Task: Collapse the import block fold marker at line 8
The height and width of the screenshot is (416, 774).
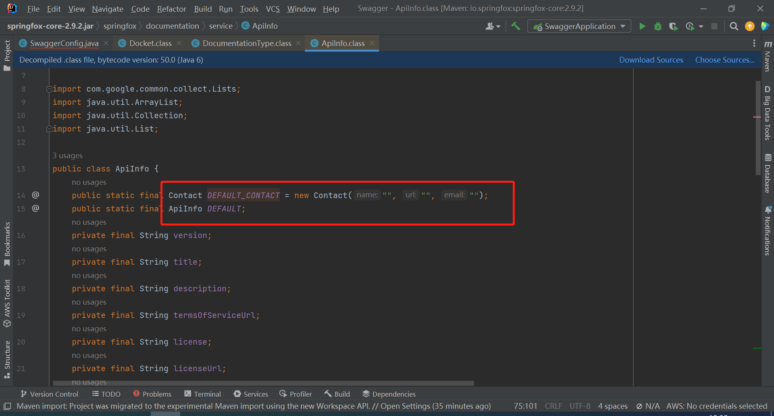Action: tap(49, 89)
